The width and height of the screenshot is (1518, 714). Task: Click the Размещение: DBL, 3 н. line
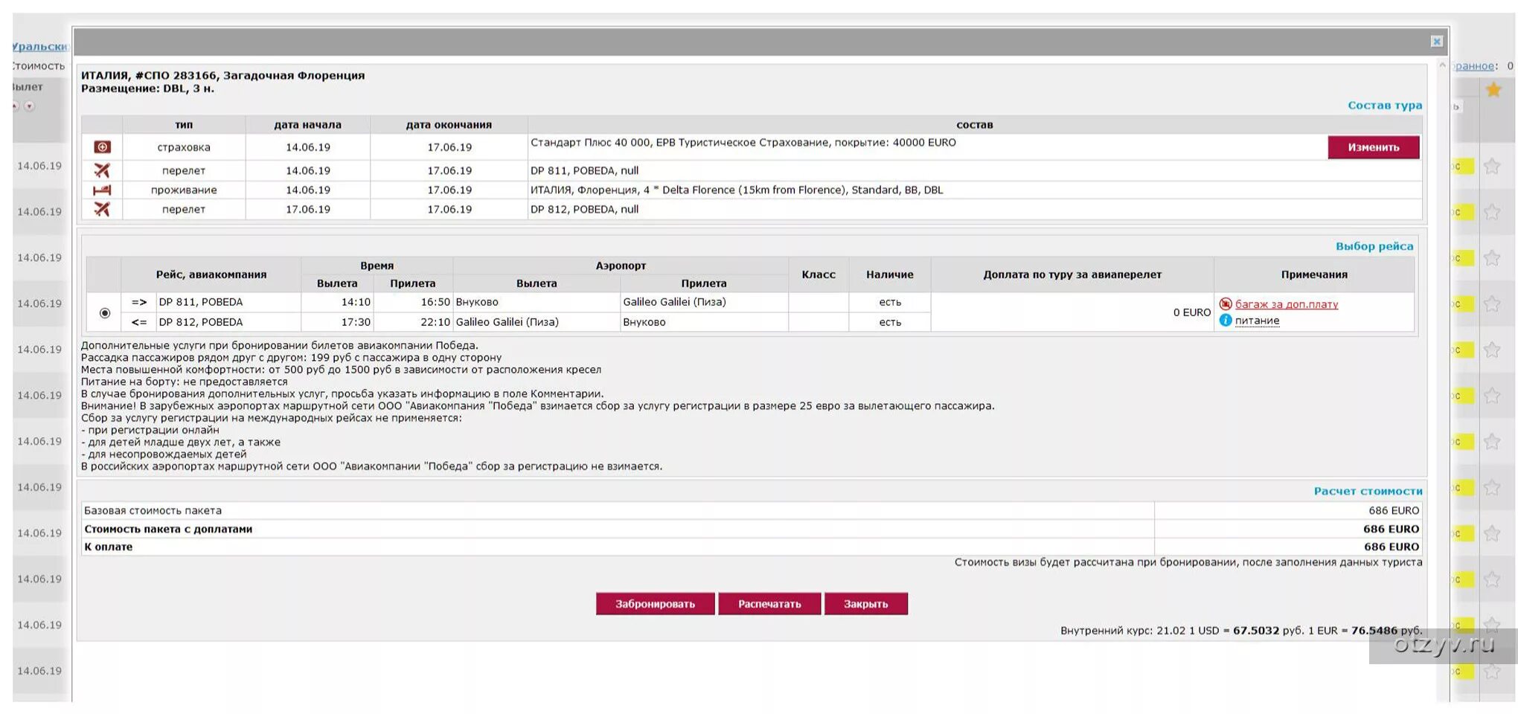click(147, 88)
